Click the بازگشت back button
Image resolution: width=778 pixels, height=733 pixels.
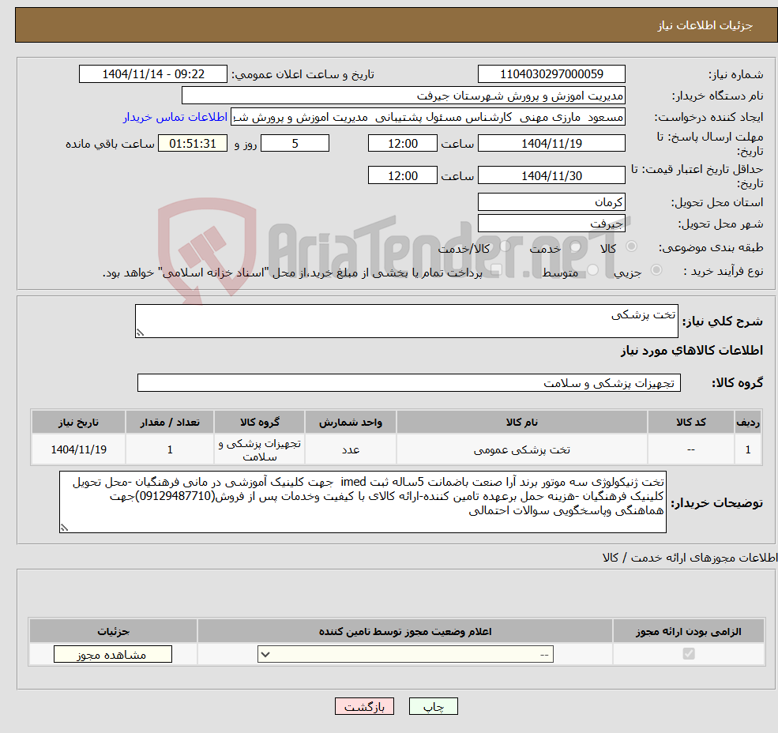(x=364, y=706)
